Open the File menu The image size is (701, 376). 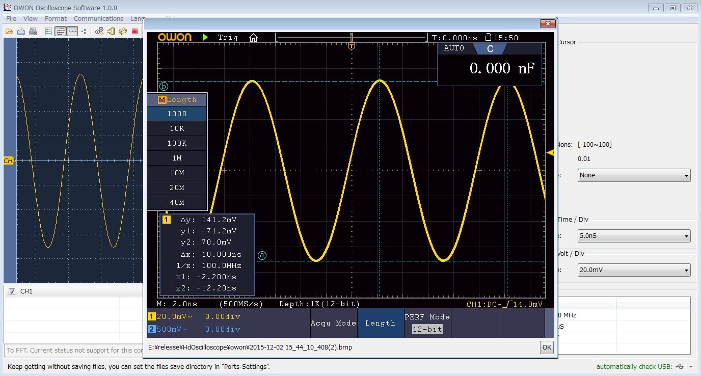pyautogui.click(x=11, y=18)
